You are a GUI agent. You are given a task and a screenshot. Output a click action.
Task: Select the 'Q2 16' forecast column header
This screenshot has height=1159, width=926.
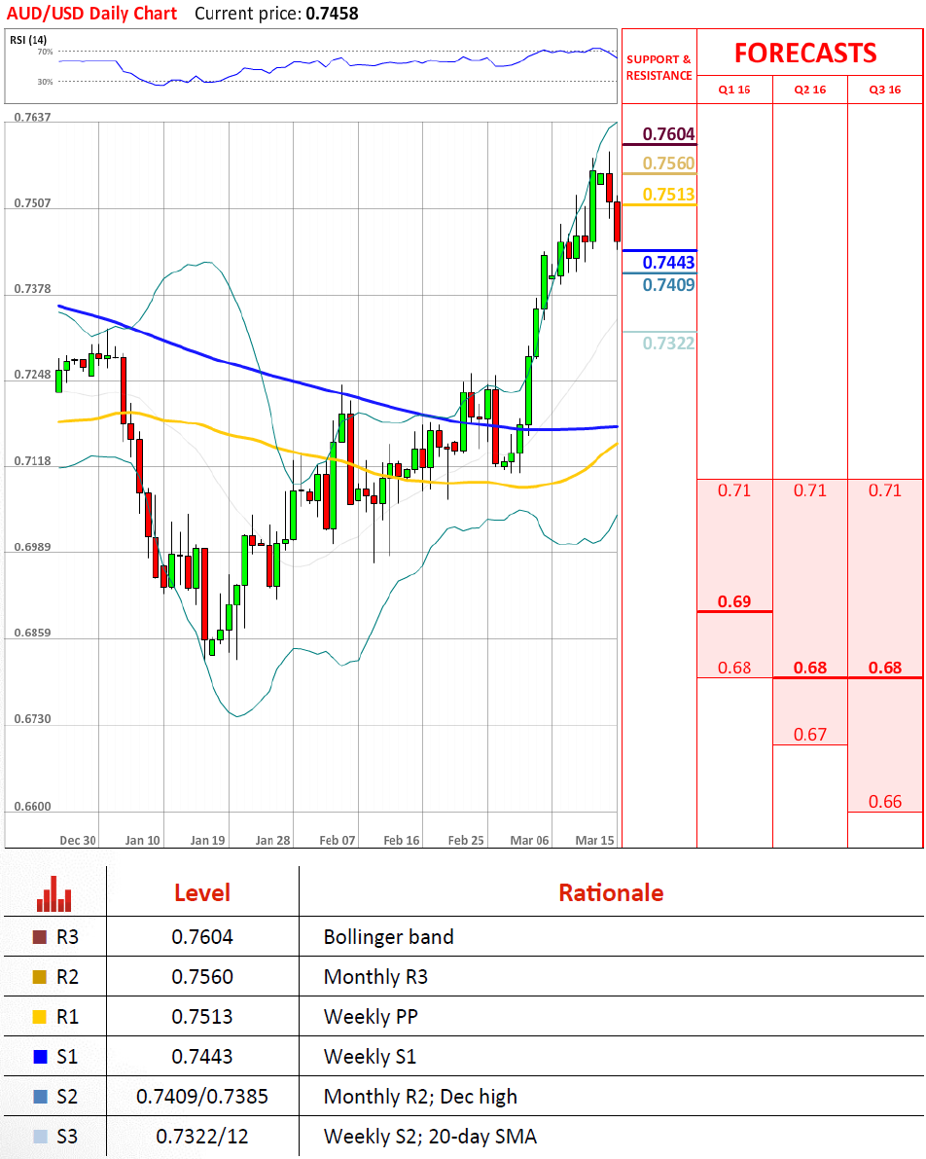810,90
